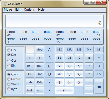Click the minus subtraction button
The image size is (109, 99).
89,82
